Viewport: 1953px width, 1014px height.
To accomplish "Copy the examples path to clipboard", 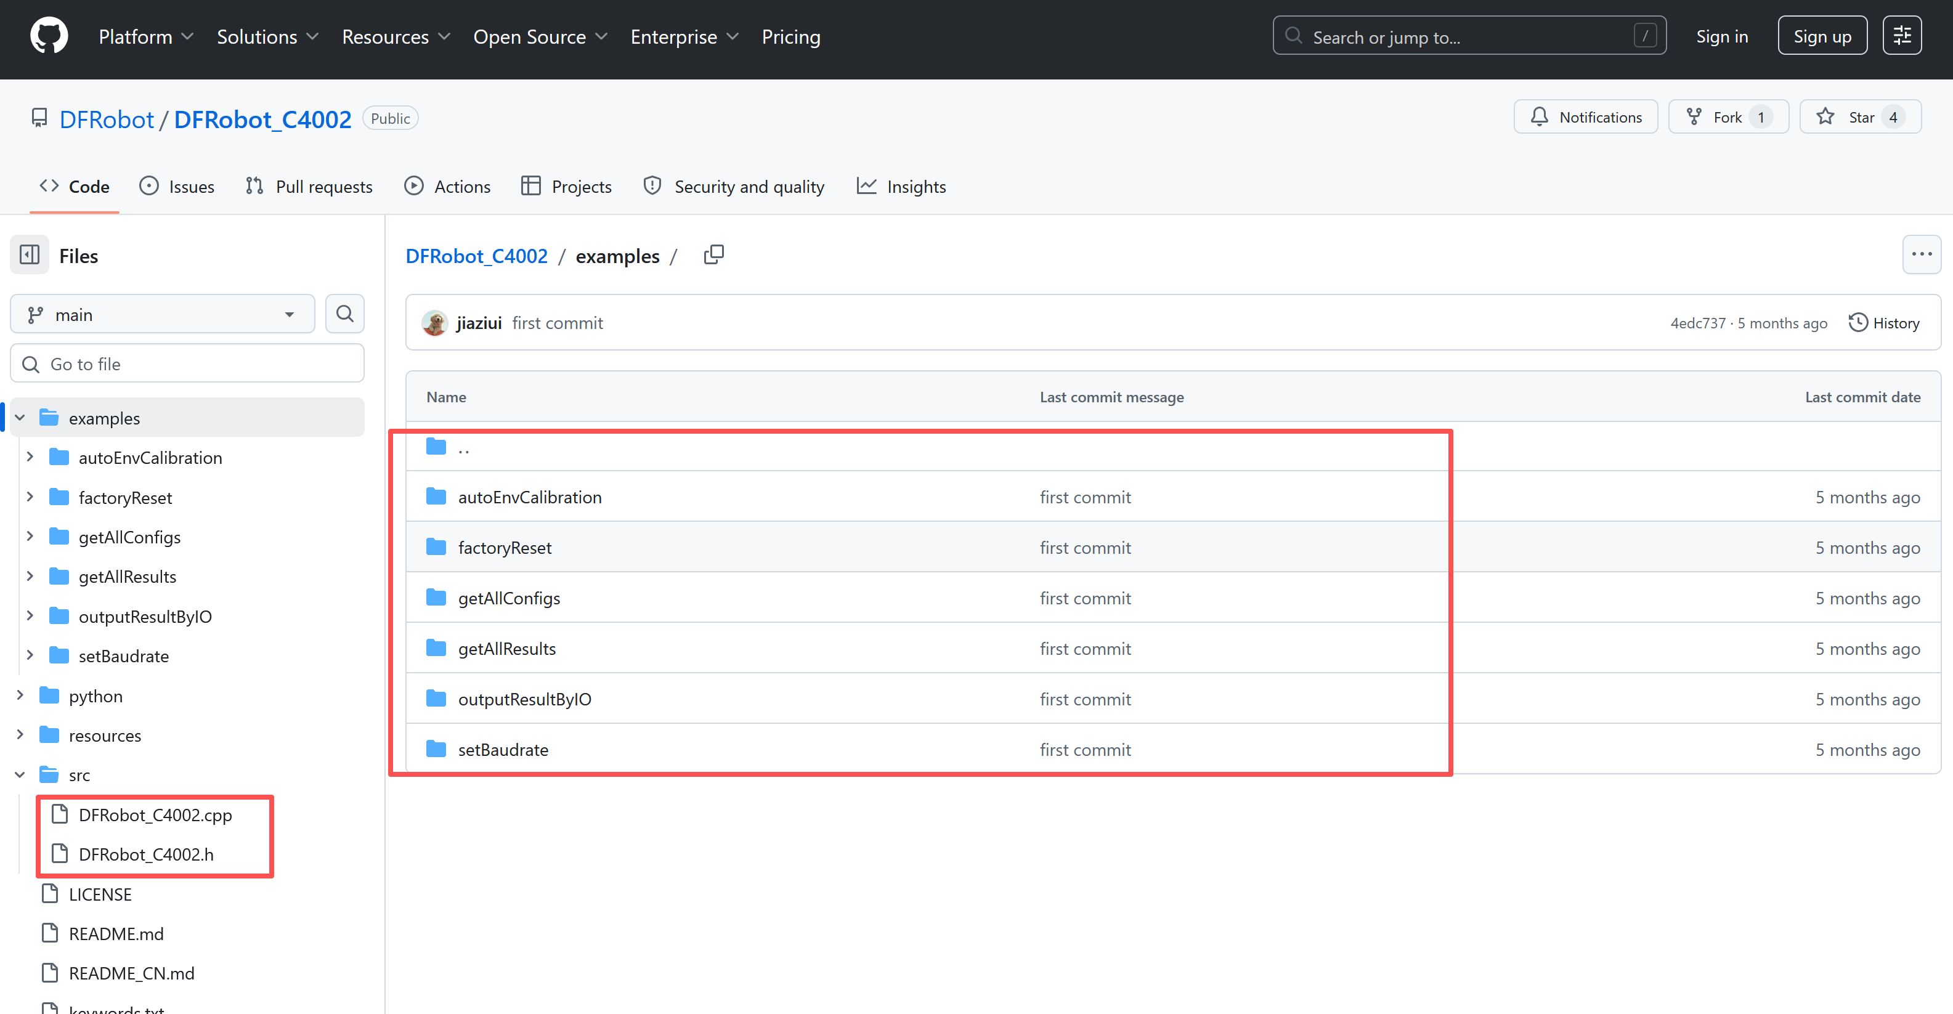I will (713, 256).
